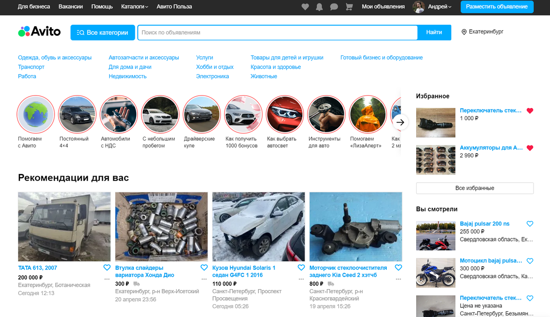The width and height of the screenshot is (550, 317).
Task: Open Авито Польза menu item
Action: coord(174,7)
